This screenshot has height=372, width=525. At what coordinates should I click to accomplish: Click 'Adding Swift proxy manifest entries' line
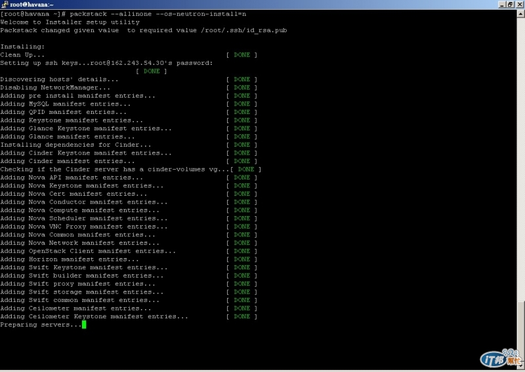77,284
